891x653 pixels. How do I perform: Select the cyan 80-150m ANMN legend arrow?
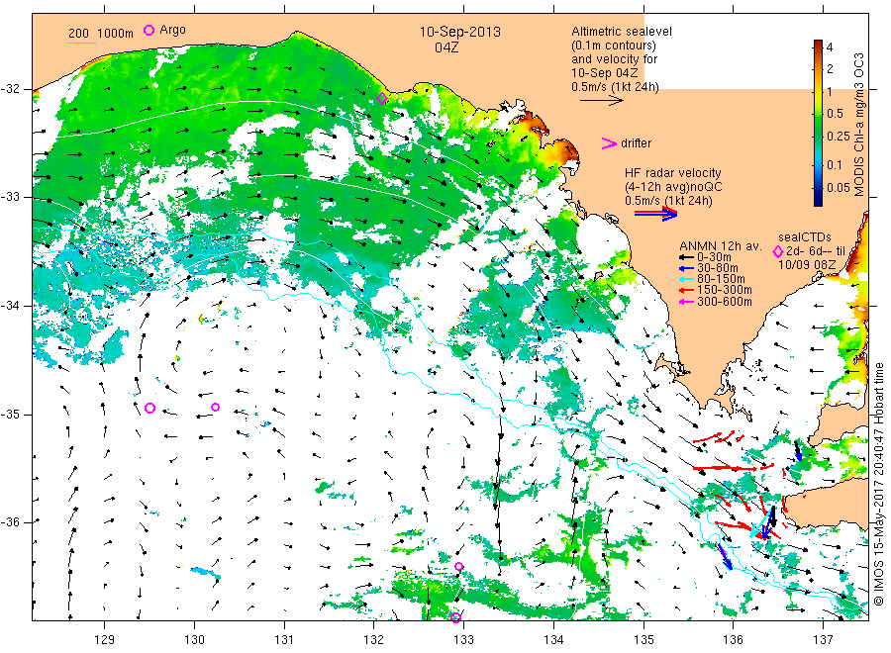click(687, 279)
